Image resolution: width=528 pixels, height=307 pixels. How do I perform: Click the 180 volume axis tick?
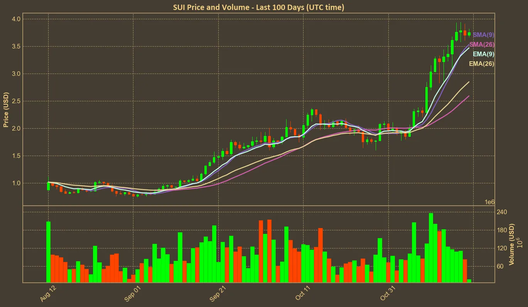point(501,230)
